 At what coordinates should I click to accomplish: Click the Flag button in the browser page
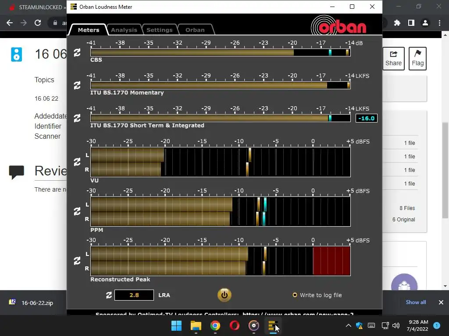[417, 59]
